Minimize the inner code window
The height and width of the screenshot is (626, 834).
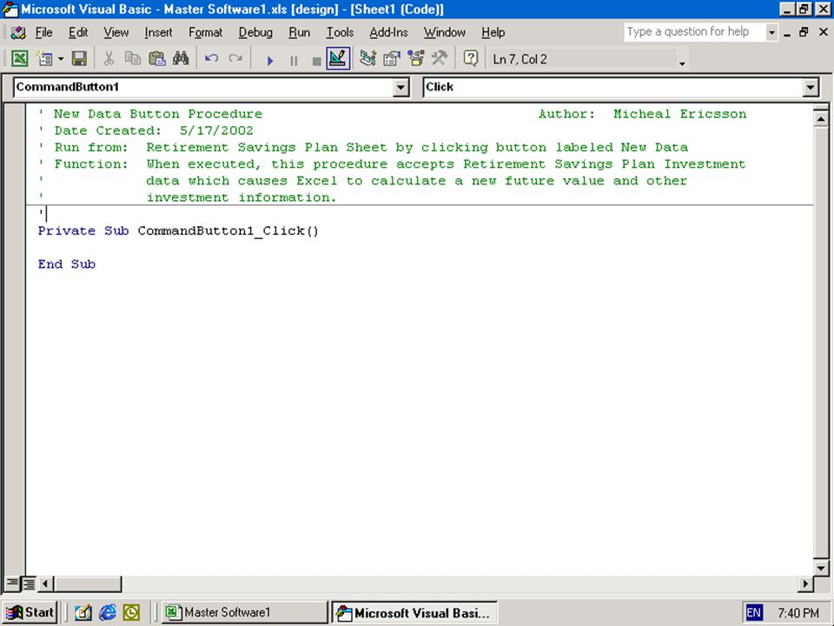tap(787, 33)
